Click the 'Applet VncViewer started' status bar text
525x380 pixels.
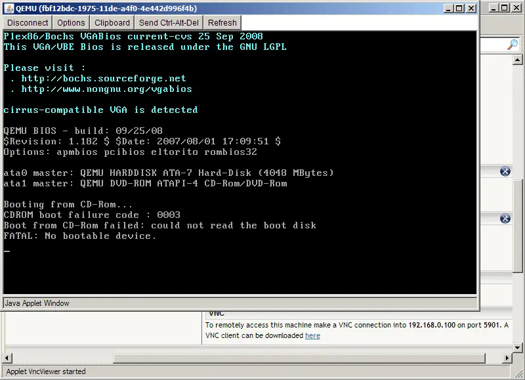pyautogui.click(x=46, y=371)
